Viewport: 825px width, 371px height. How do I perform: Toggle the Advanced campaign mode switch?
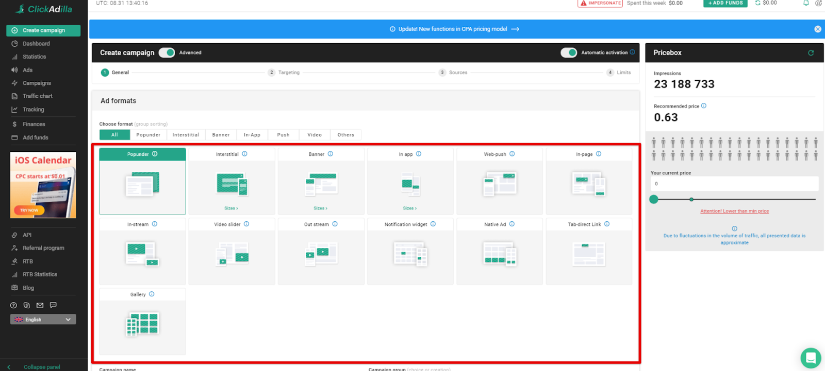tap(167, 52)
